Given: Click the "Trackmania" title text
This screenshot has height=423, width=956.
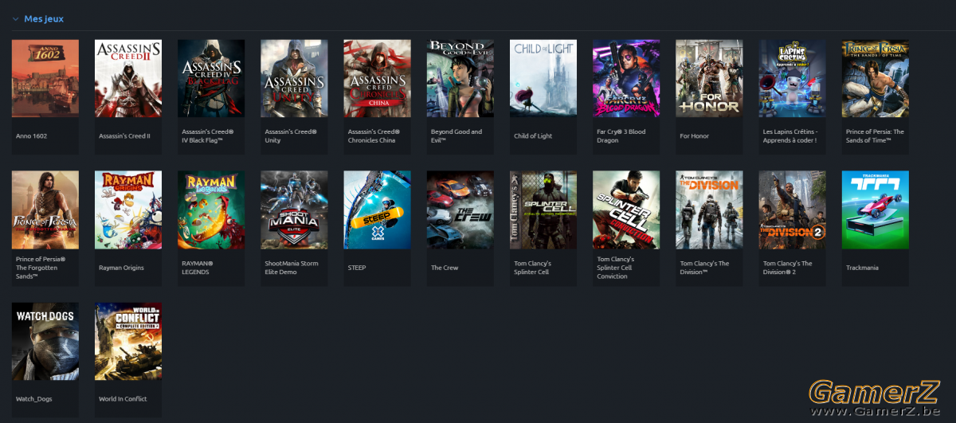Looking at the screenshot, I should [862, 268].
